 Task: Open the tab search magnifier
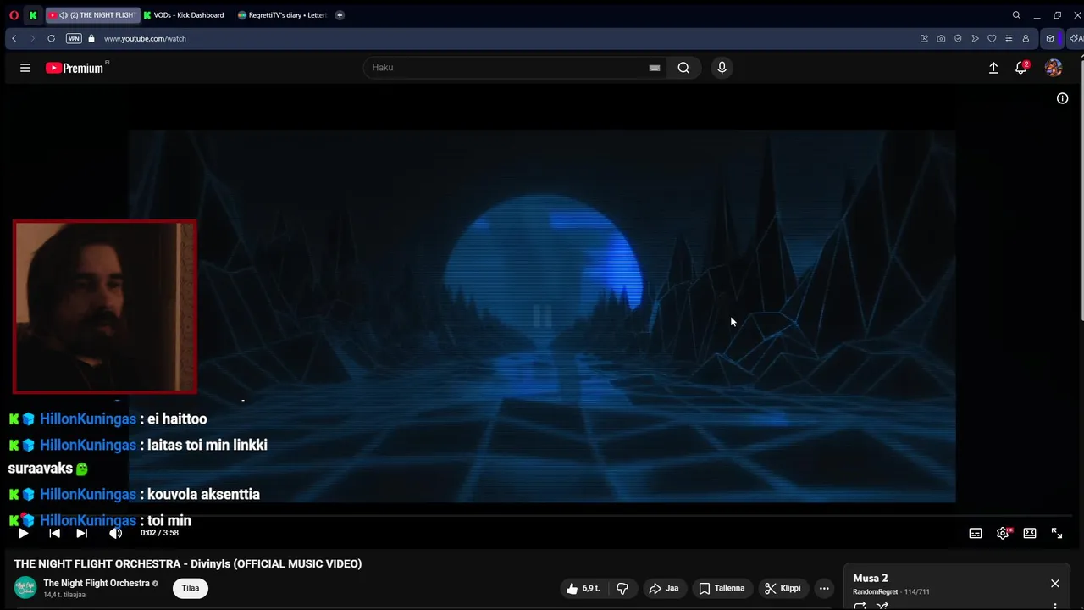tap(1016, 15)
